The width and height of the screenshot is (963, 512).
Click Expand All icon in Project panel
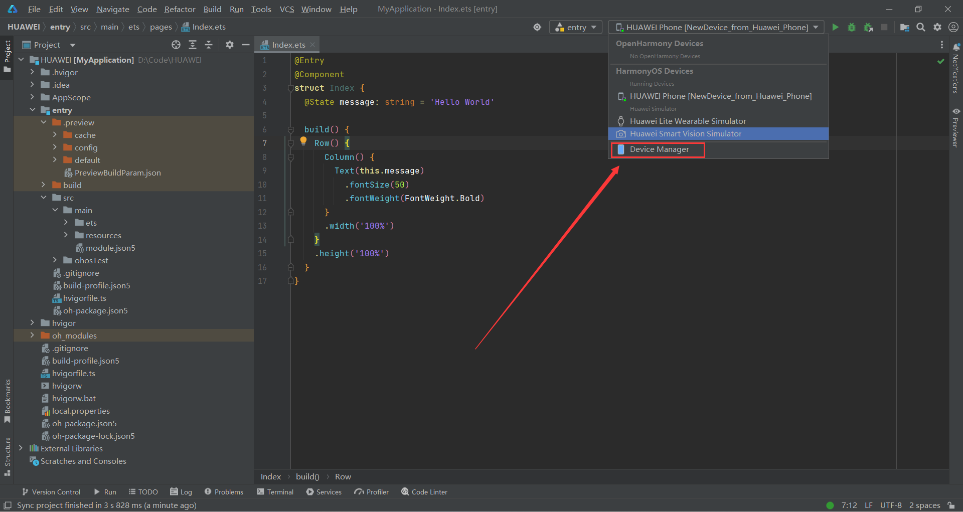pos(193,45)
